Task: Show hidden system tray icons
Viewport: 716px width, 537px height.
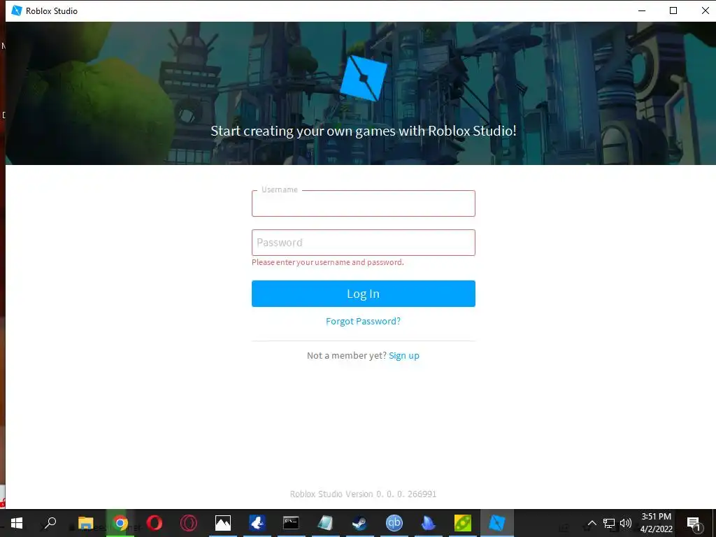Action: click(x=592, y=523)
